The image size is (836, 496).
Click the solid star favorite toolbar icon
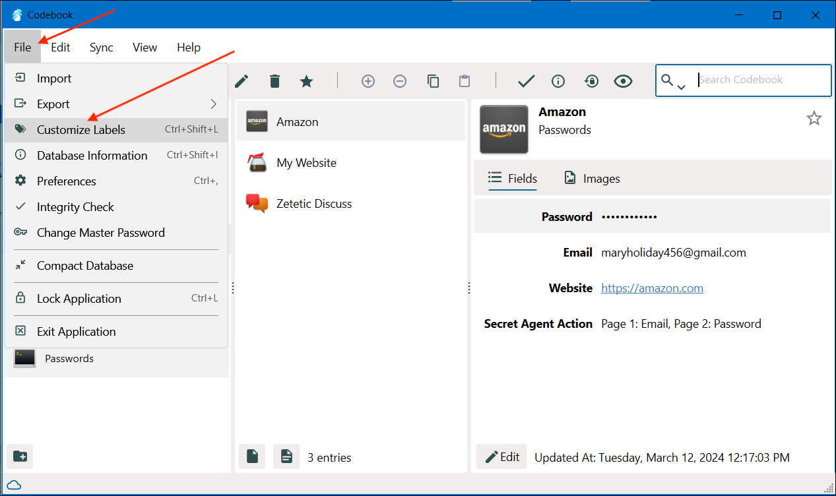tap(306, 81)
